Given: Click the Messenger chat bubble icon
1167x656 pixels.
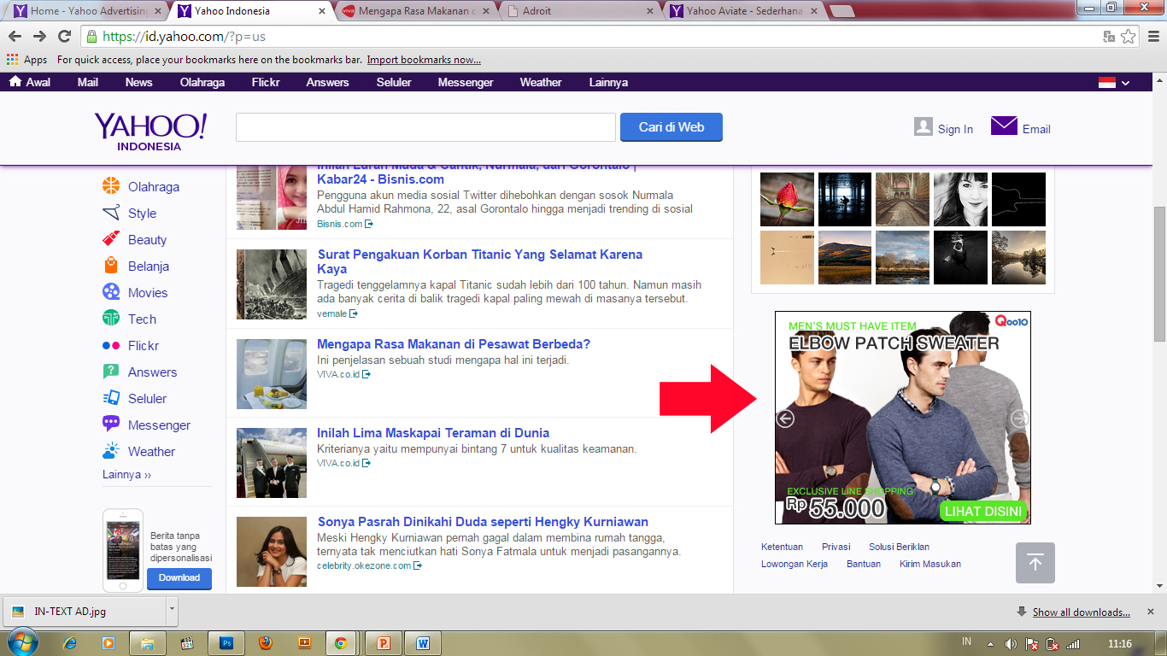Looking at the screenshot, I should click(111, 425).
